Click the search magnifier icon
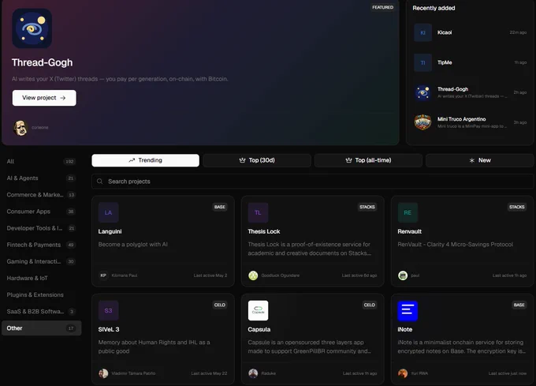 click(x=99, y=182)
